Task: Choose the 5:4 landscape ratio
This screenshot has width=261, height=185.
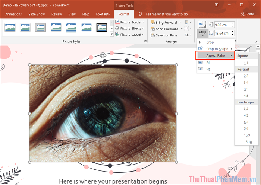Action: click(x=246, y=128)
